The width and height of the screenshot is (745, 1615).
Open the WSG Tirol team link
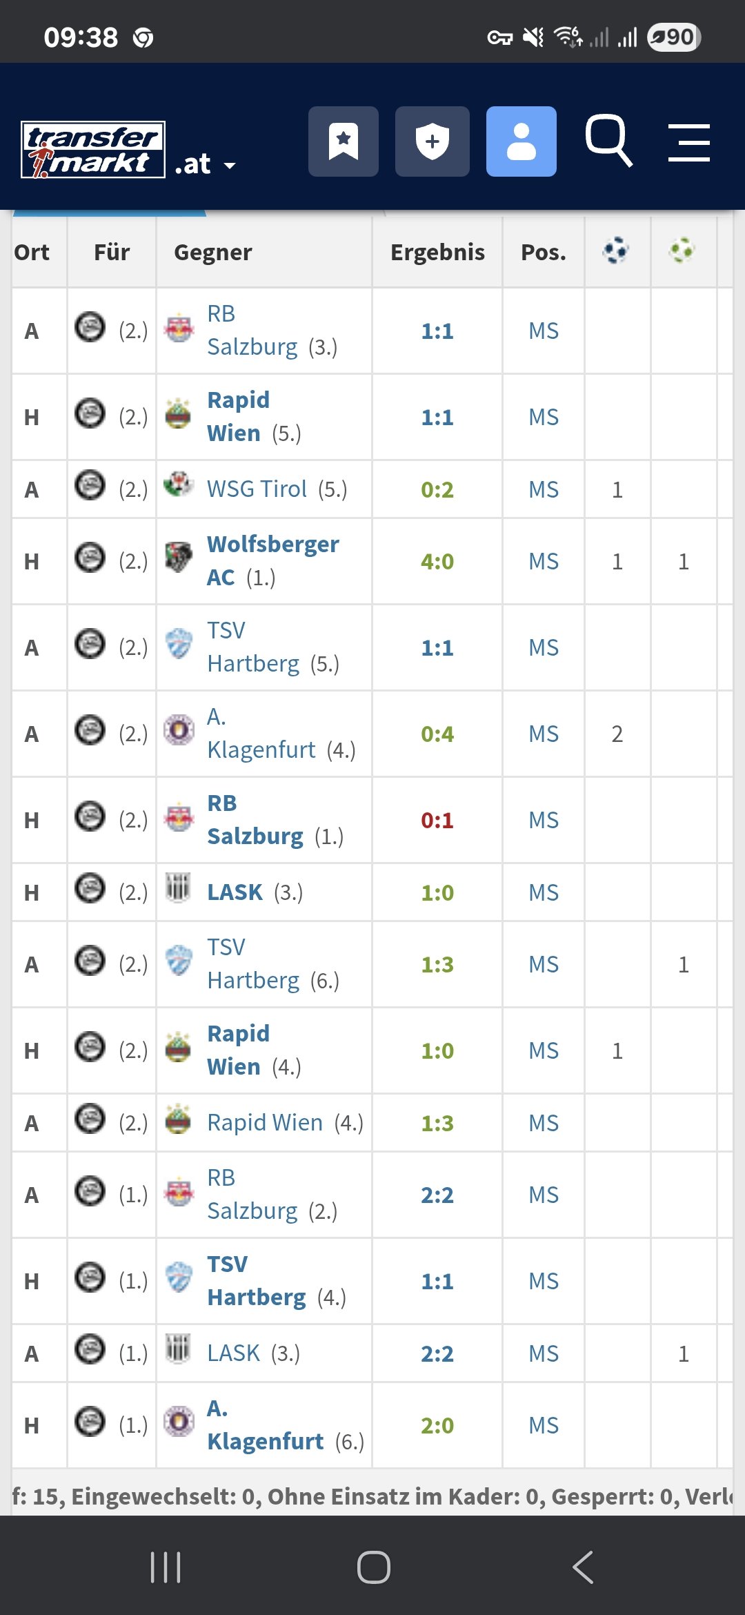pos(257,489)
